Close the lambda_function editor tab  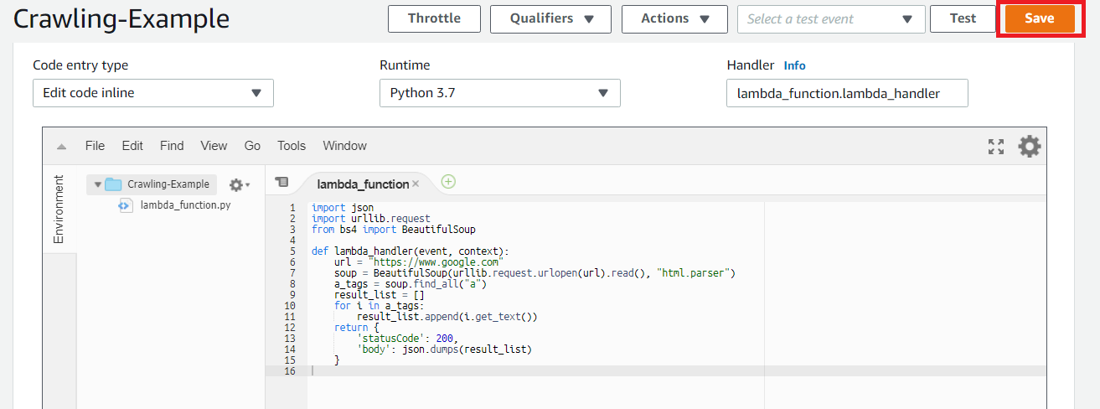coord(416,184)
